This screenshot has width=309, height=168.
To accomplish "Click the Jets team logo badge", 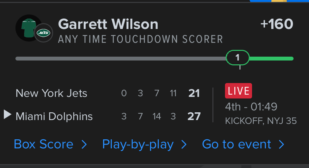I will [x=43, y=33].
